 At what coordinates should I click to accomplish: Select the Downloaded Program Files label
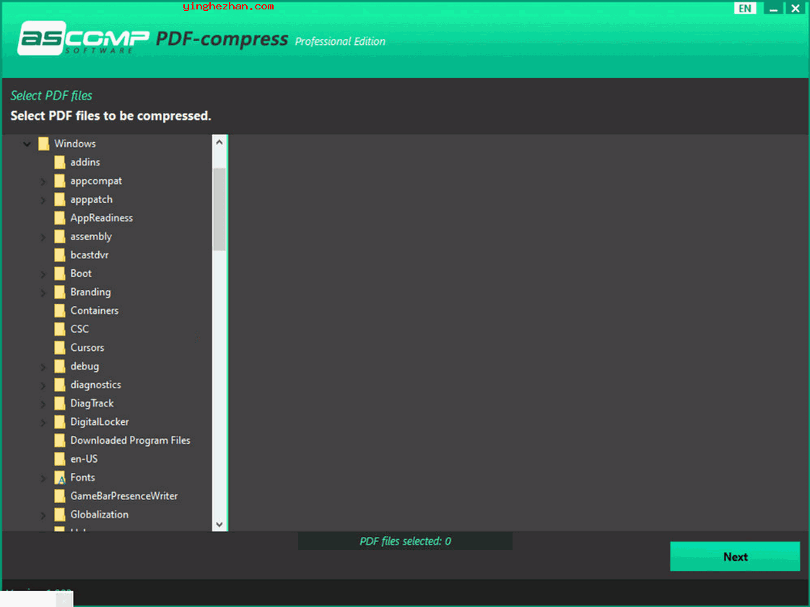click(x=130, y=441)
